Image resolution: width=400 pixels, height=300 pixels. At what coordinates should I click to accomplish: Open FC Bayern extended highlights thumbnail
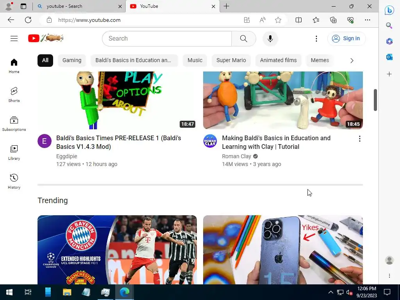point(117,250)
